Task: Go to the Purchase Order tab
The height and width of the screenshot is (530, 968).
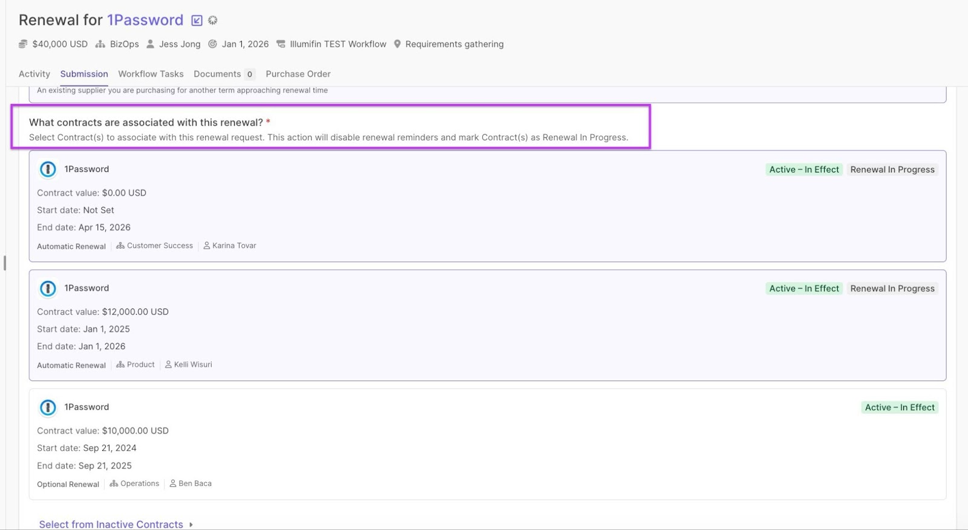Action: (x=298, y=74)
